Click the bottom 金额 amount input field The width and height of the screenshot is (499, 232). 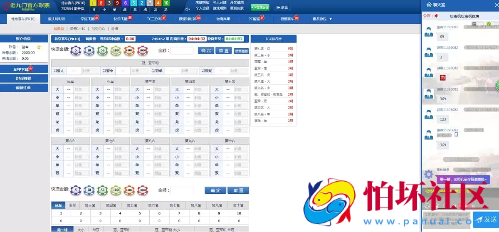[x=182, y=190]
